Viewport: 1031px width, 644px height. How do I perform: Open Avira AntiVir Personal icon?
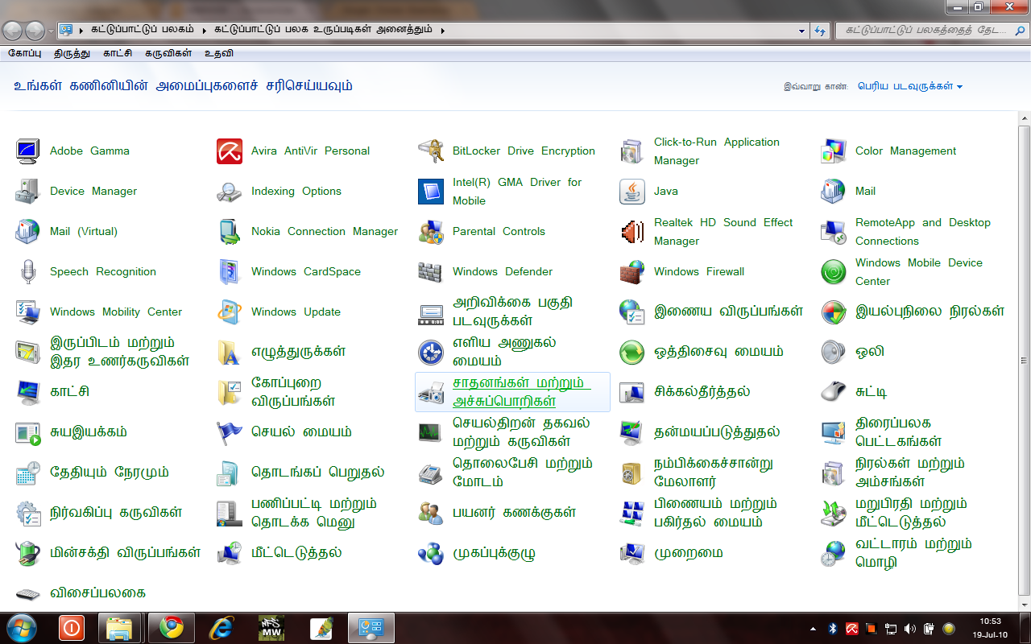click(x=230, y=151)
